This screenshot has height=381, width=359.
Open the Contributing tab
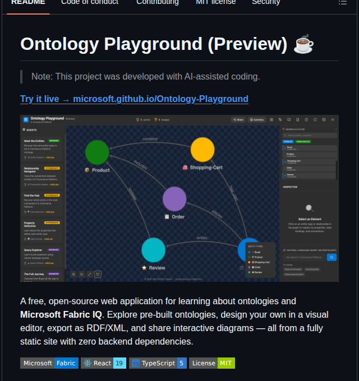tap(158, 3)
